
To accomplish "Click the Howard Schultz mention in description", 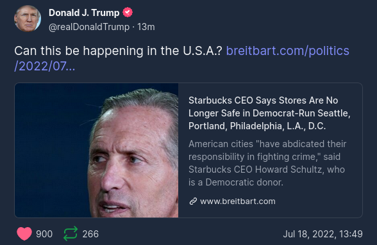I will click(289, 170).
